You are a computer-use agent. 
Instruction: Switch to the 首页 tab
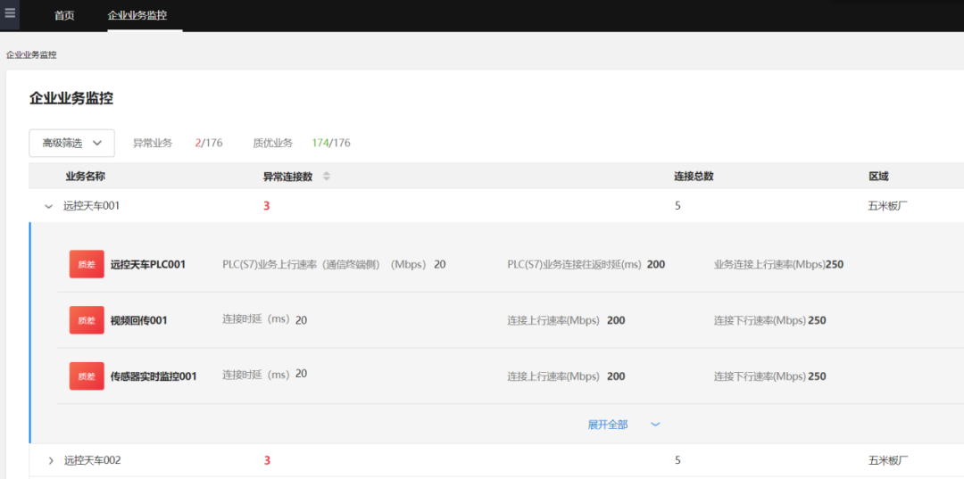(64, 16)
